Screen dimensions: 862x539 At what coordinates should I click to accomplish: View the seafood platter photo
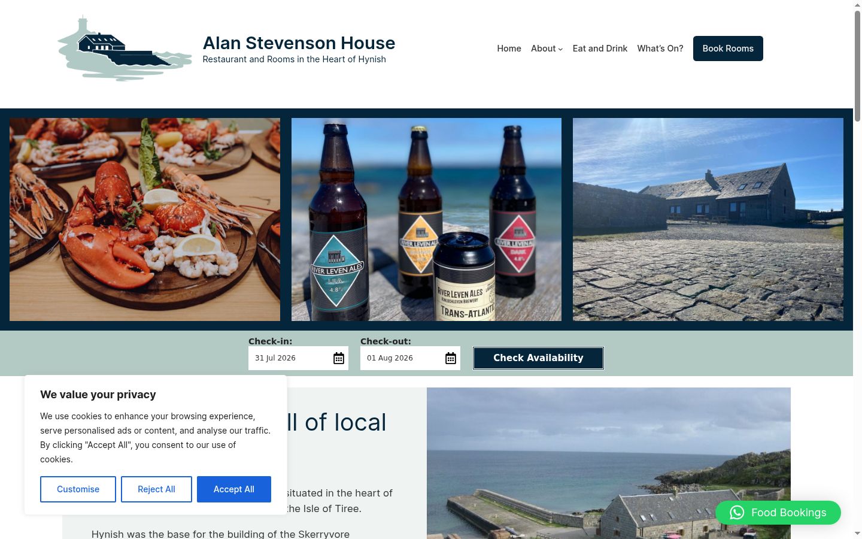(x=145, y=219)
